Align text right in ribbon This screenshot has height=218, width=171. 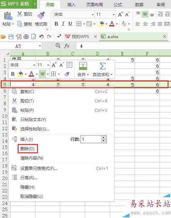[x=153, y=24]
